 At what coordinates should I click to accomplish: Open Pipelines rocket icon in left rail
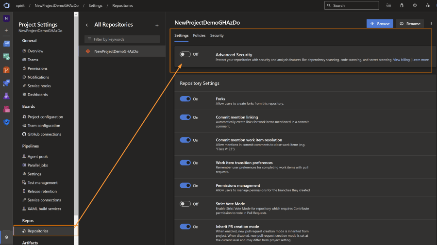pyautogui.click(x=6, y=82)
